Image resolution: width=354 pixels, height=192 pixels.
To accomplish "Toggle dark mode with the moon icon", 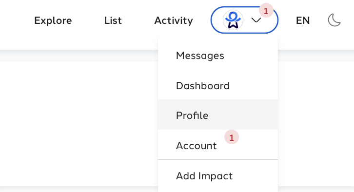I will pyautogui.click(x=334, y=20).
